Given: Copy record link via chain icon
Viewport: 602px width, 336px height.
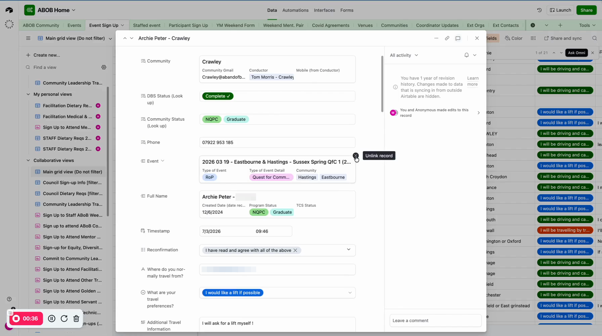Looking at the screenshot, I should pos(447,38).
